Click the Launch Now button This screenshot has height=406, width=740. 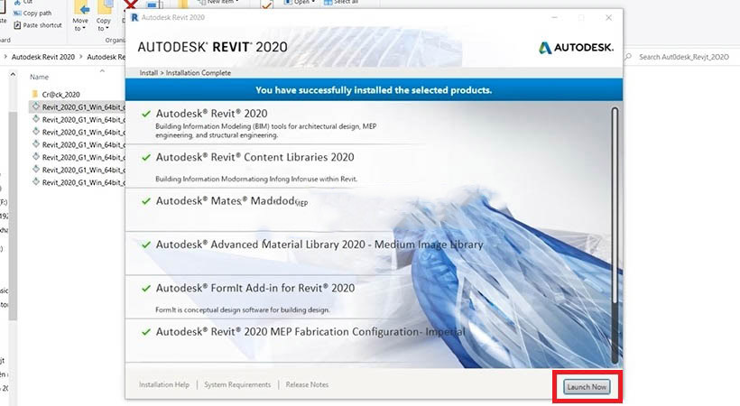[x=587, y=387]
